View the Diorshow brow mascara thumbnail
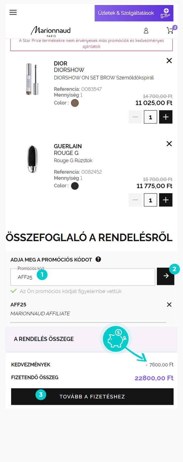The image size is (183, 462). pos(32,79)
